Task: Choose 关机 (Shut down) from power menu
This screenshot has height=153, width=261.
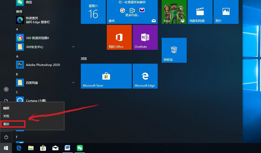Action: point(32,116)
